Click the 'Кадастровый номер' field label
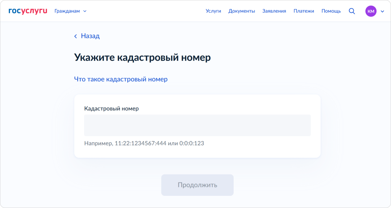The height and width of the screenshot is (208, 391). pyautogui.click(x=111, y=109)
